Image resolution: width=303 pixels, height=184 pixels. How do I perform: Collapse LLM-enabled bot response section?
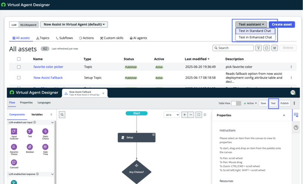52,174
